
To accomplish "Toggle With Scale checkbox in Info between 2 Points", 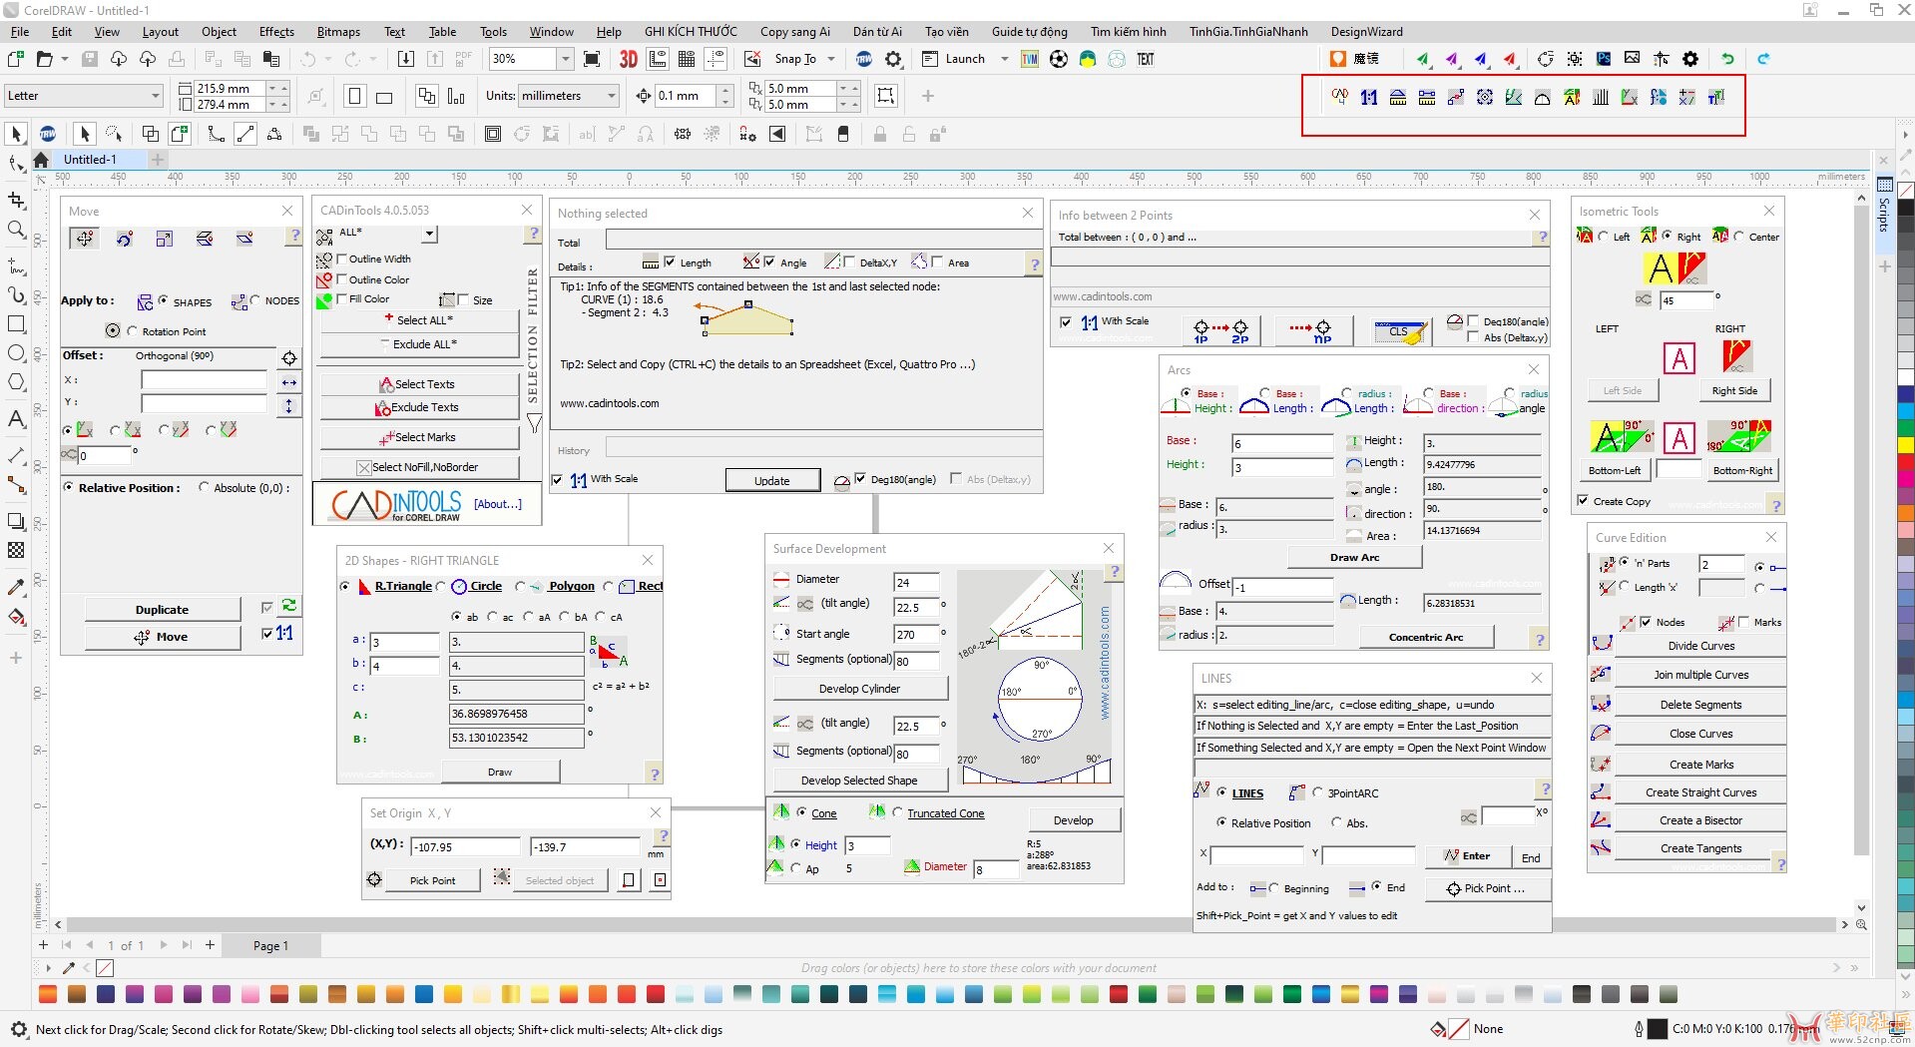I will 1066,321.
